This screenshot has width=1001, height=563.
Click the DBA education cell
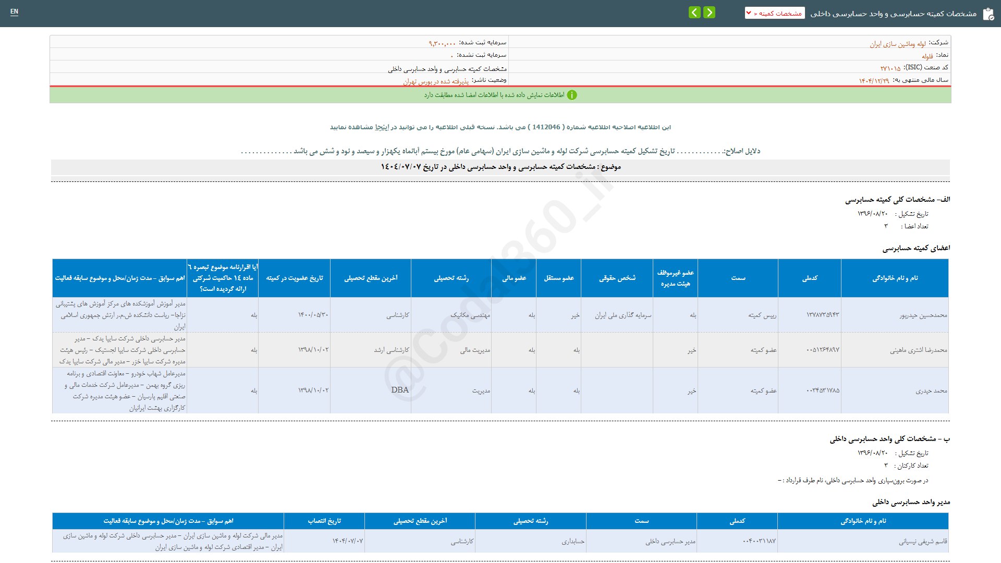(x=400, y=390)
